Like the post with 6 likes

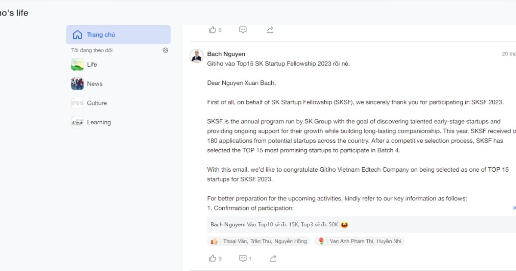click(213, 30)
